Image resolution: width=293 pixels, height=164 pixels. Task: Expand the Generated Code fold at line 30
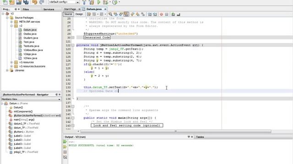click(x=73, y=37)
